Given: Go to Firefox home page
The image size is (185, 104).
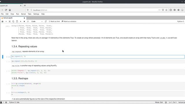Looking at the screenshot, I should click(x=10, y=10).
